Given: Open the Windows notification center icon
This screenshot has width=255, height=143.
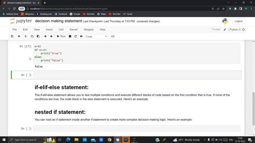Looking at the screenshot, I should click(x=250, y=139).
